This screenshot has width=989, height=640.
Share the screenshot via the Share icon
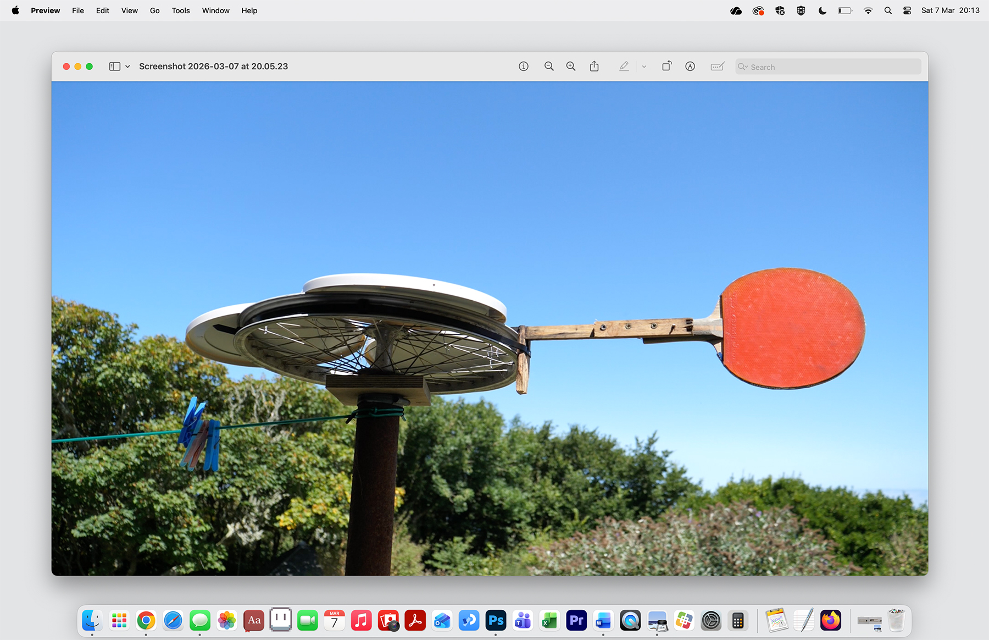pos(594,66)
